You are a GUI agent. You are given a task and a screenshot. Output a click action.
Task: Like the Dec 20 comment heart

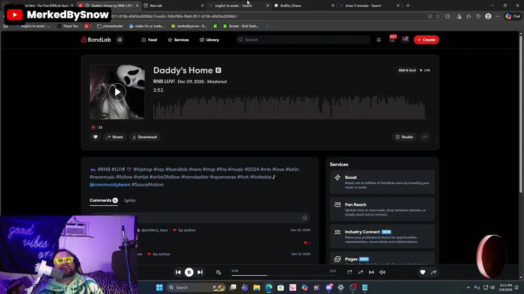[x=305, y=243]
